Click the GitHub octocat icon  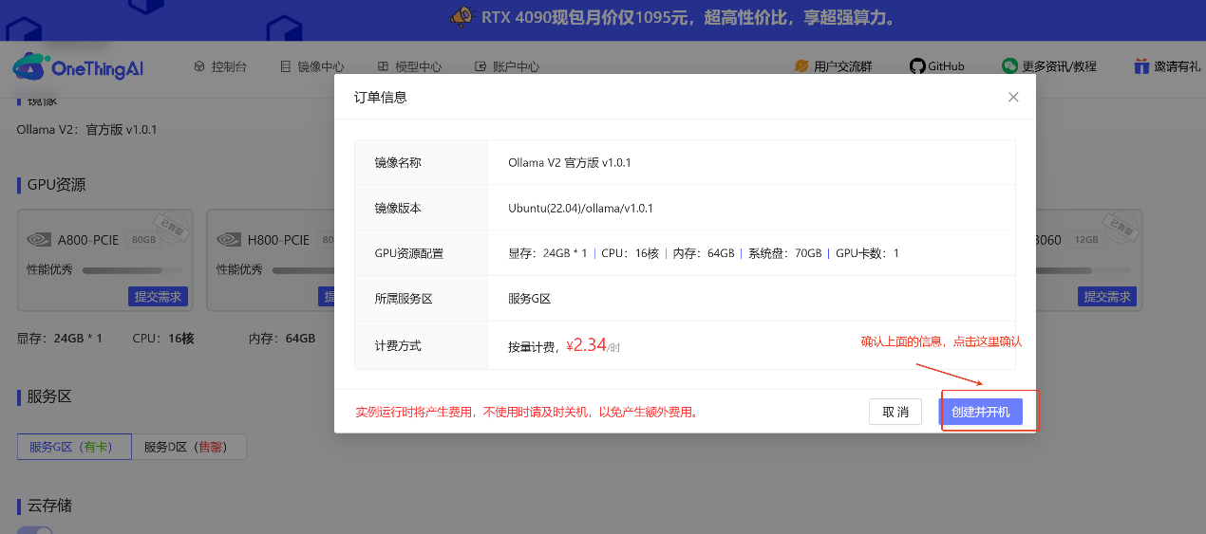click(x=916, y=66)
